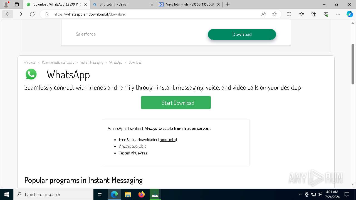Click the Salesforce ad label
The image size is (356, 200).
pyautogui.click(x=86, y=34)
